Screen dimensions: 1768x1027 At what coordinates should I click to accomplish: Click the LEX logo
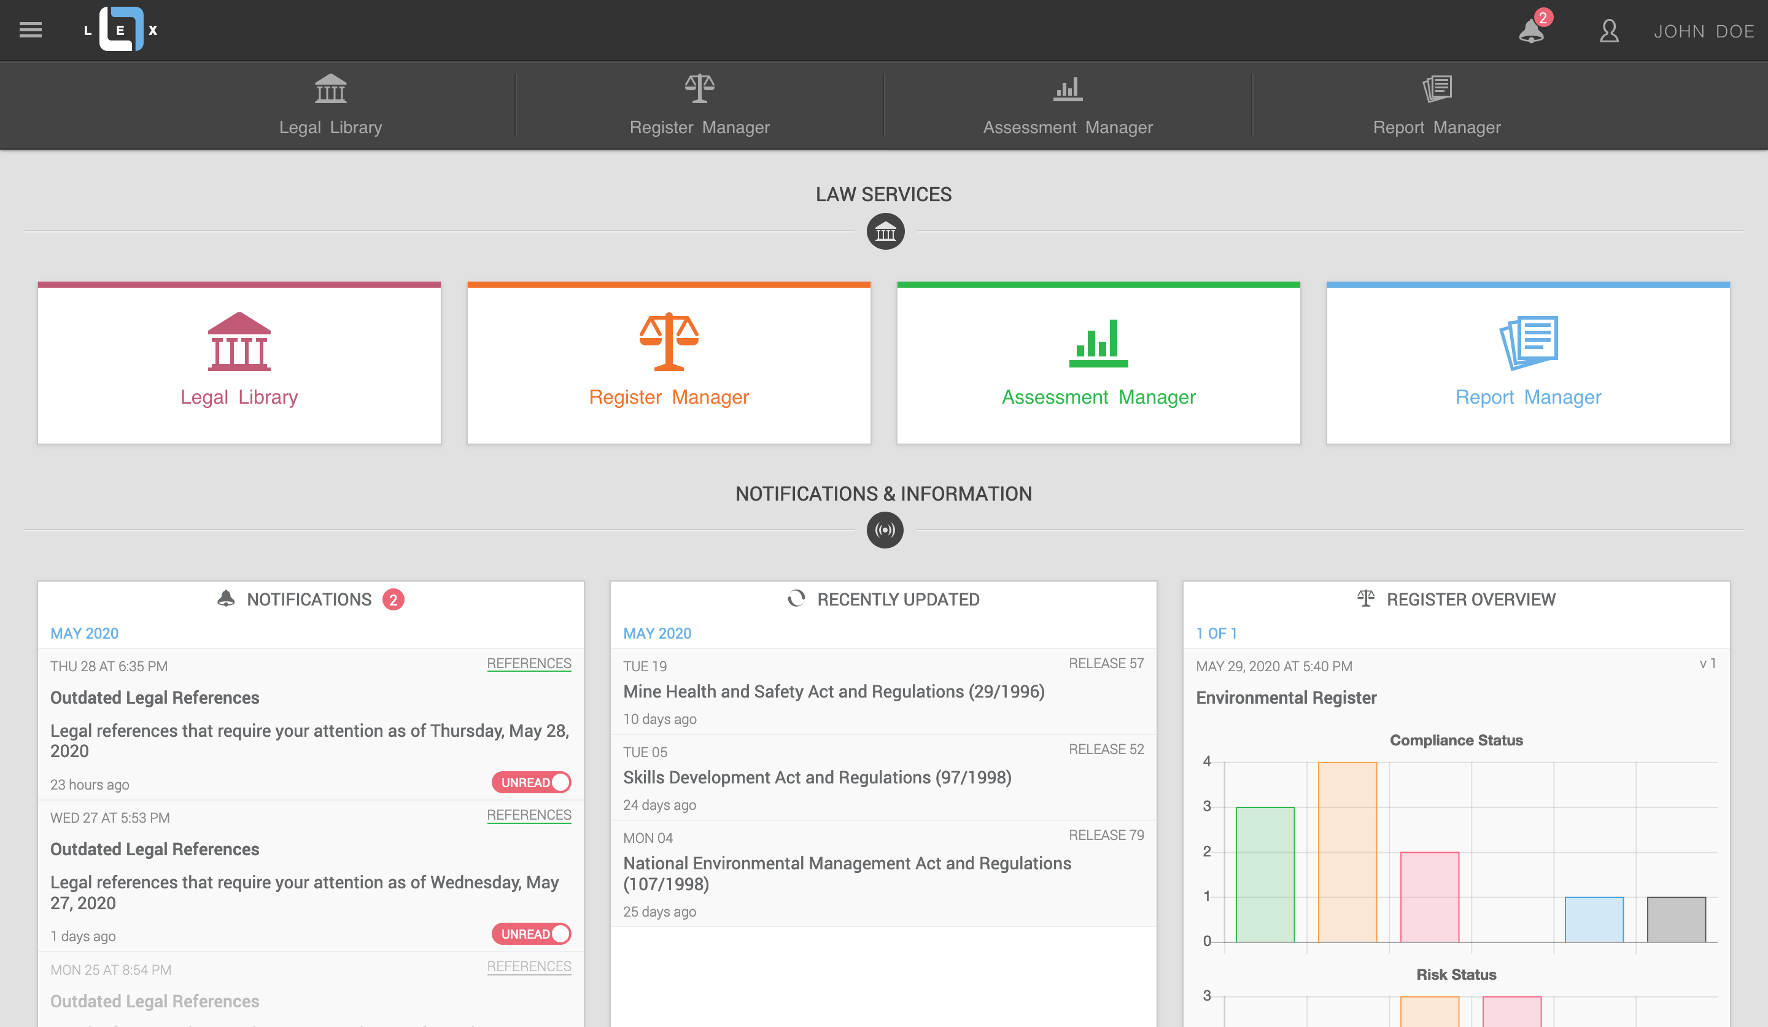(x=122, y=29)
